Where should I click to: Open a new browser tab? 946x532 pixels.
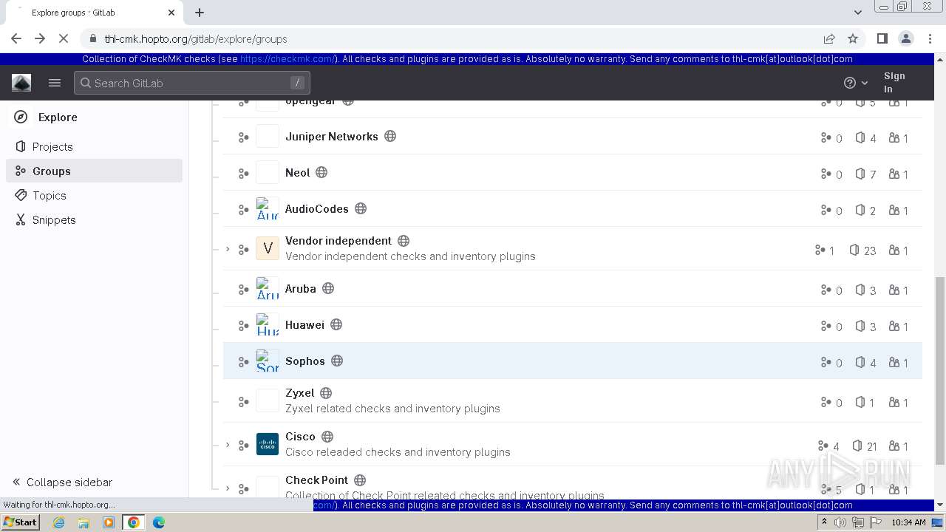coord(200,13)
